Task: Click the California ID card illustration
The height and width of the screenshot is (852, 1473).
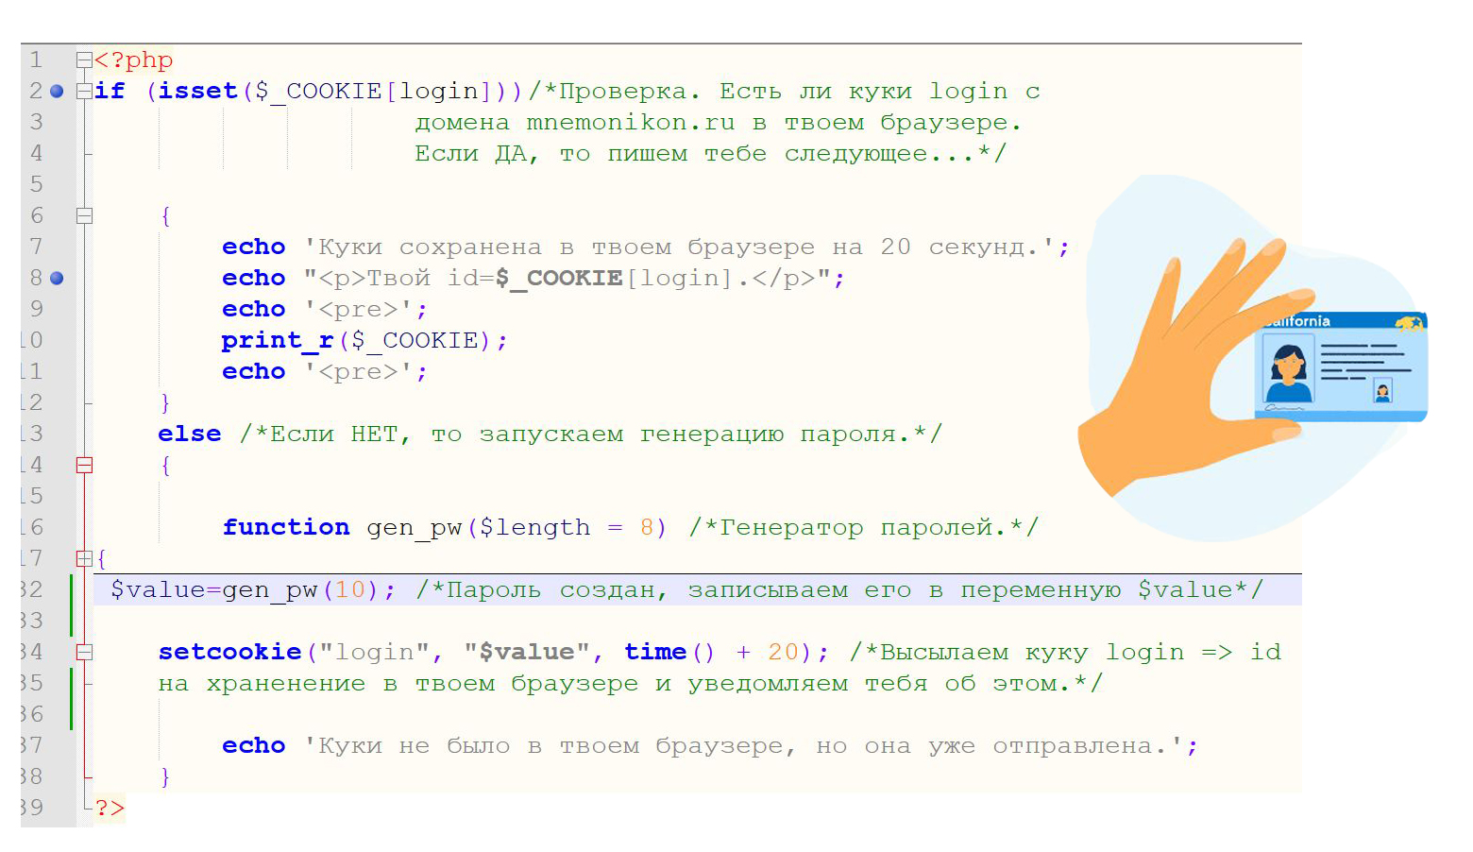Action: point(1341,366)
